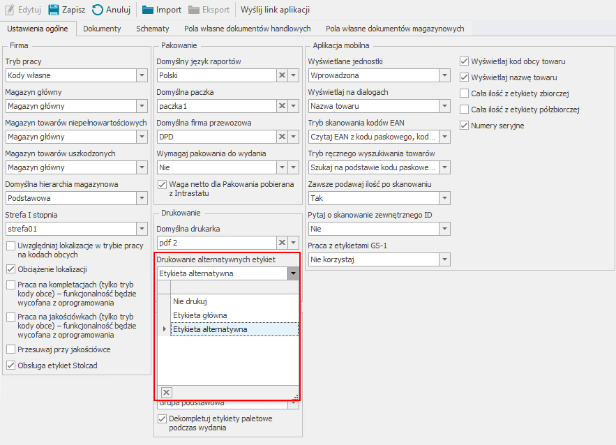The width and height of the screenshot is (616, 445).
Task: Click the X button at dropdown list bottom
Action: tap(166, 393)
